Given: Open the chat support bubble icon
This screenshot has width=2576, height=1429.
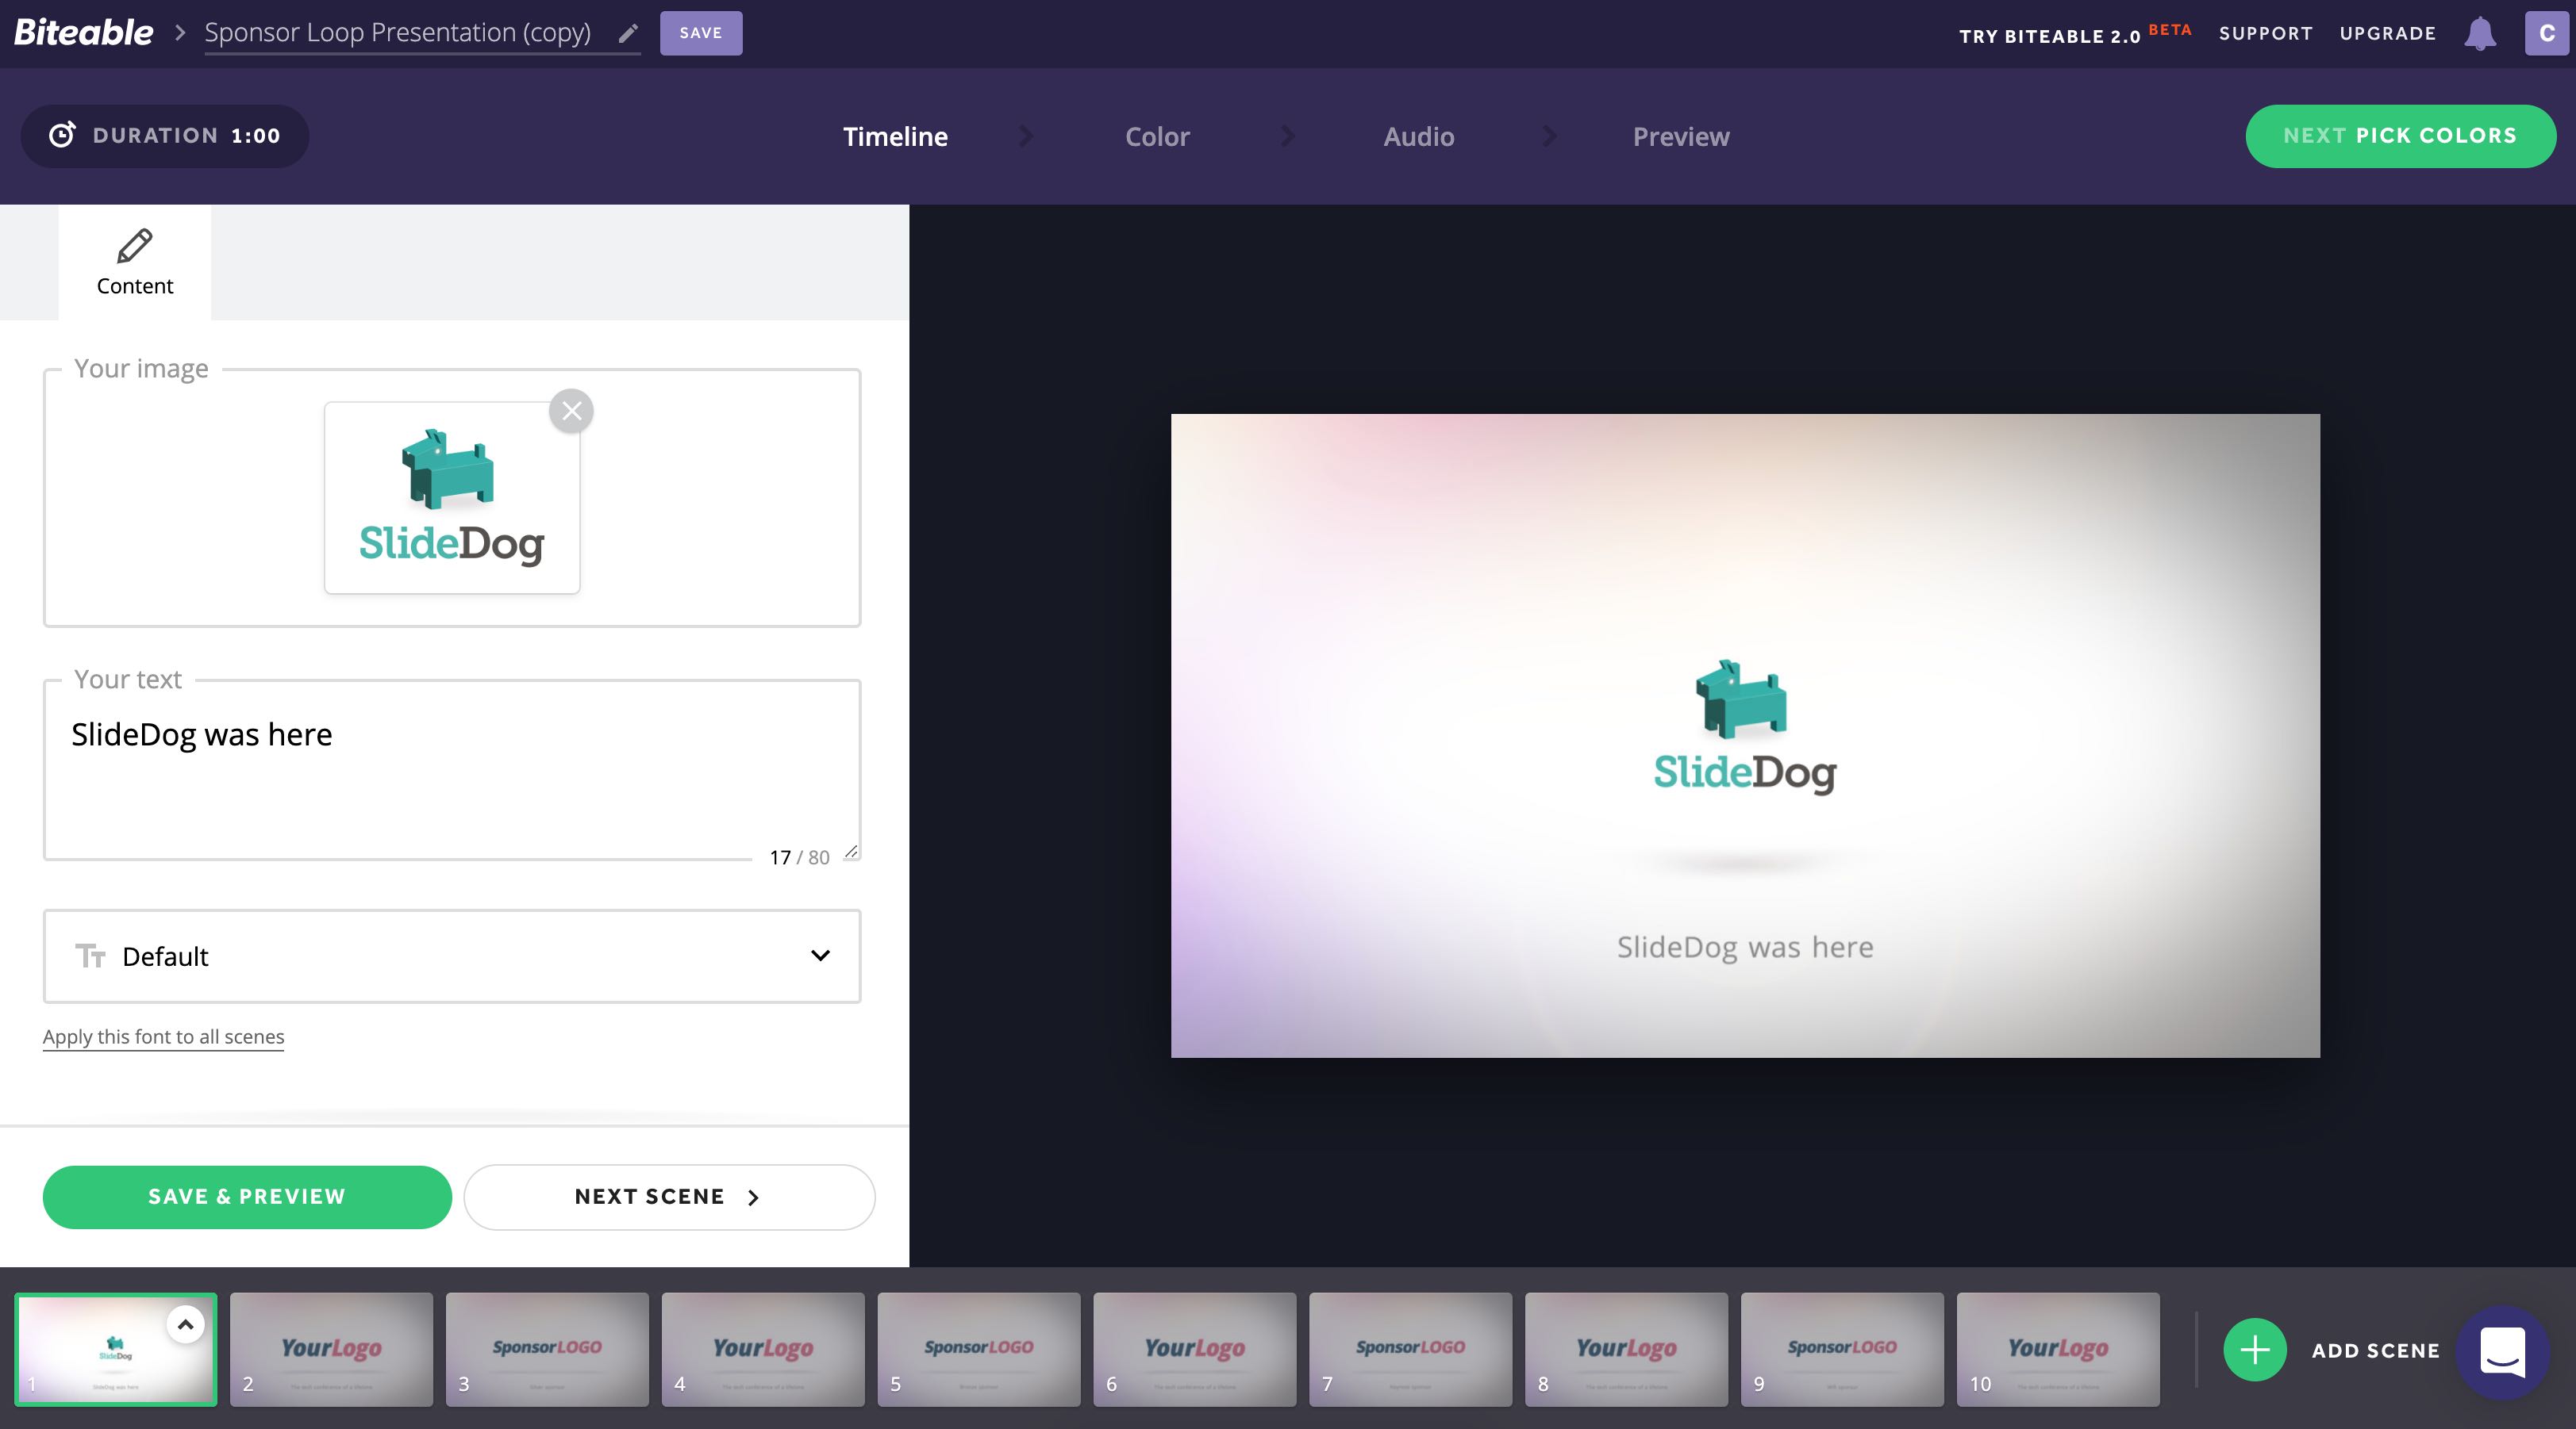Looking at the screenshot, I should [x=2502, y=1350].
